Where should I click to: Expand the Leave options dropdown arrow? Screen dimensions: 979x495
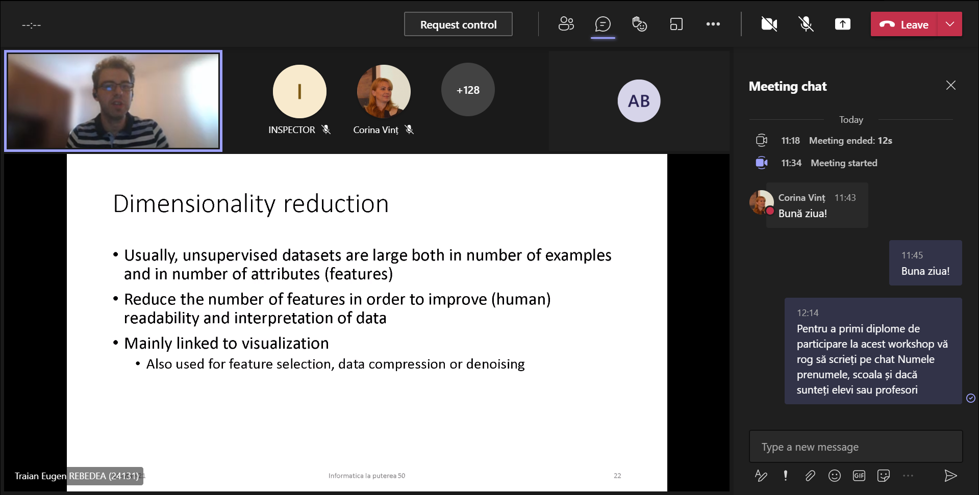pyautogui.click(x=949, y=24)
